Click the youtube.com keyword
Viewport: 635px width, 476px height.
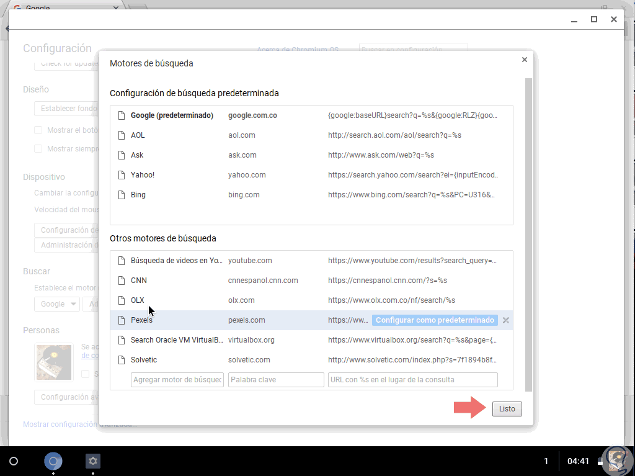click(250, 261)
